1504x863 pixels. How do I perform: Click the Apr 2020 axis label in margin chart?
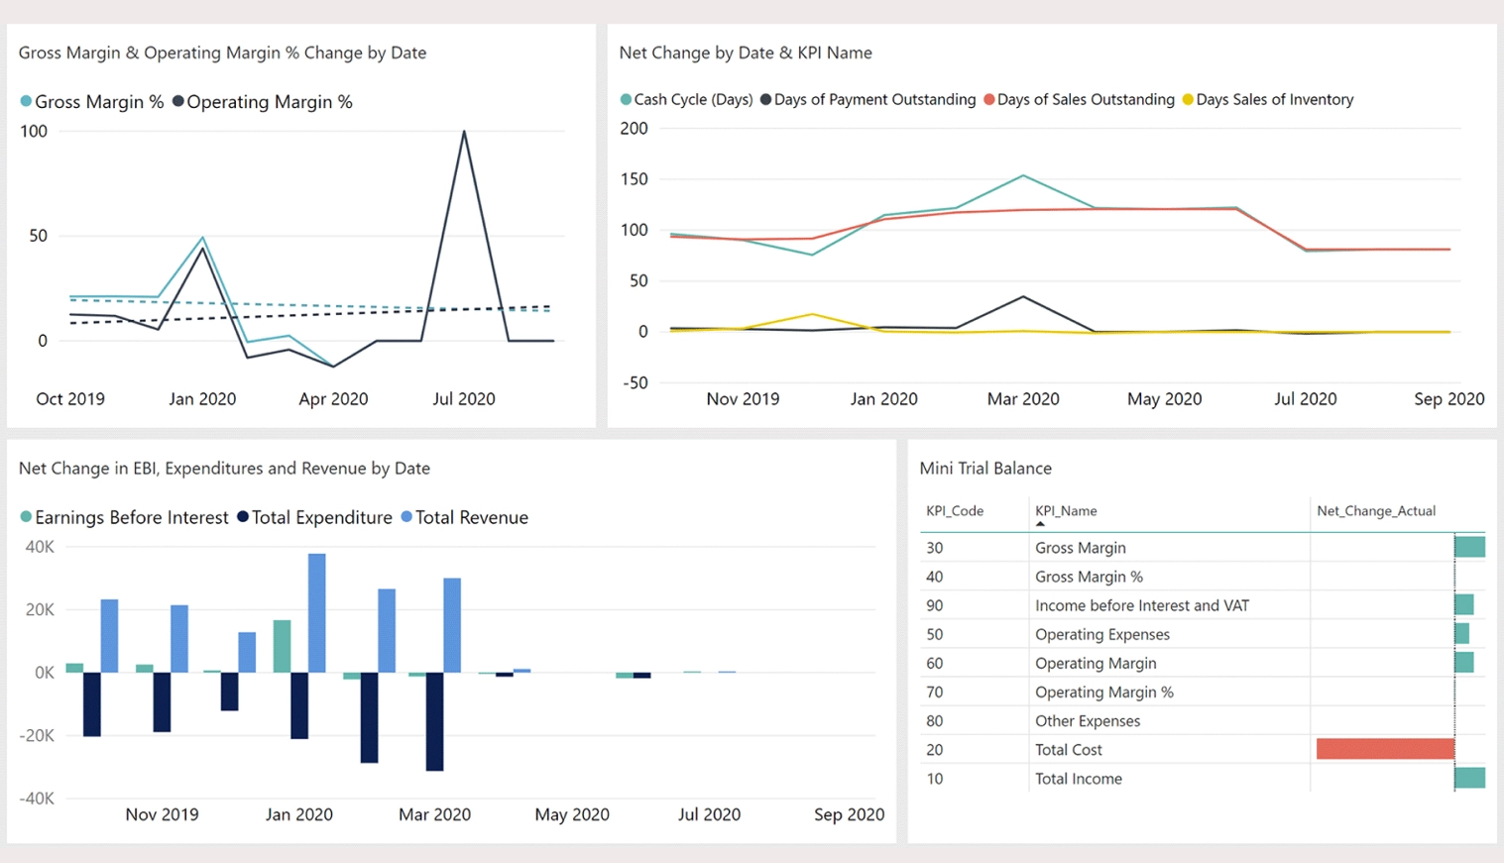point(333,399)
